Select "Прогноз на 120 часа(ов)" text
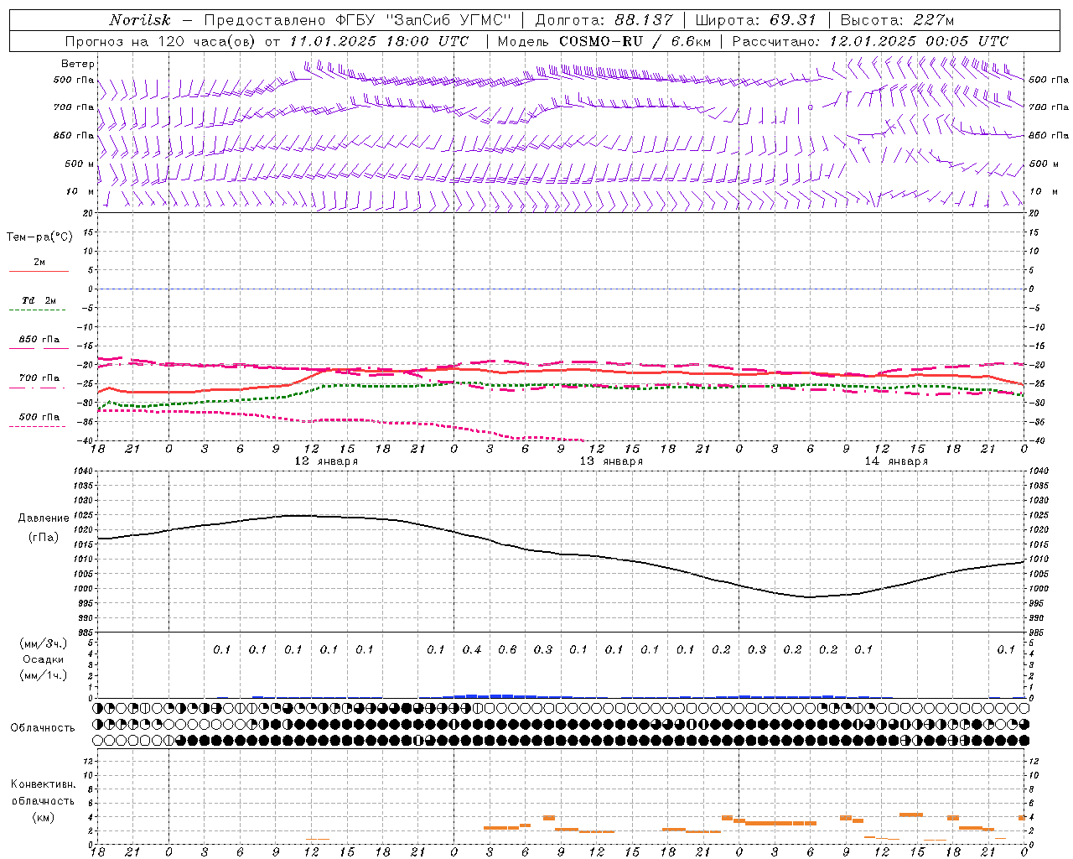1073x859 pixels. (161, 41)
